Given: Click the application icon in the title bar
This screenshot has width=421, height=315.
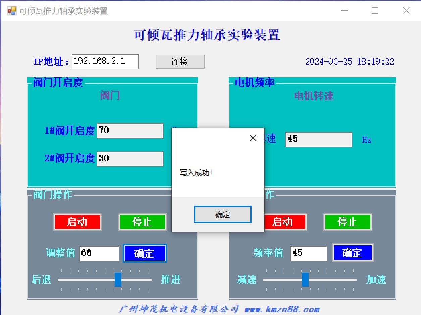Looking at the screenshot, I should (12, 11).
